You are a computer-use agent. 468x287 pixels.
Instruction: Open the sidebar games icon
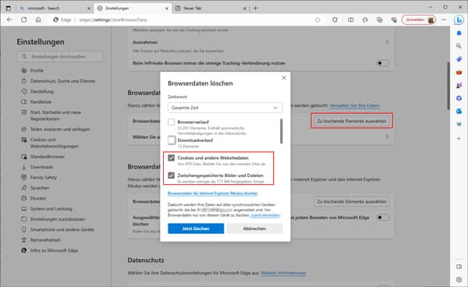[x=459, y=85]
